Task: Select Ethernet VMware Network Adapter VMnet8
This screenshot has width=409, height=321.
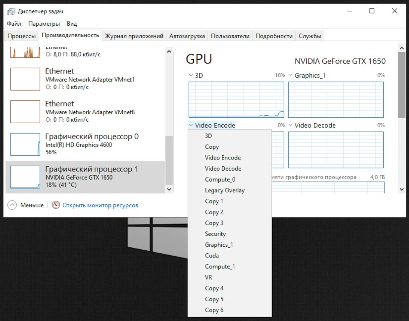Action: tap(85, 111)
